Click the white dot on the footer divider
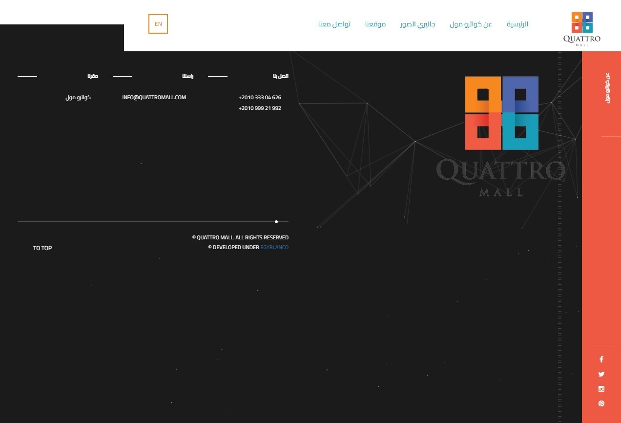 [x=276, y=222]
